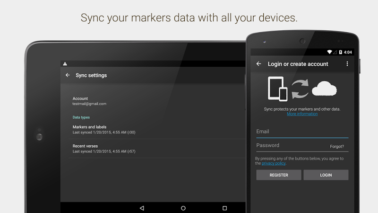378x213 pixels.
Task: Select Markers and labels data type
Action: pyautogui.click(x=157, y=129)
